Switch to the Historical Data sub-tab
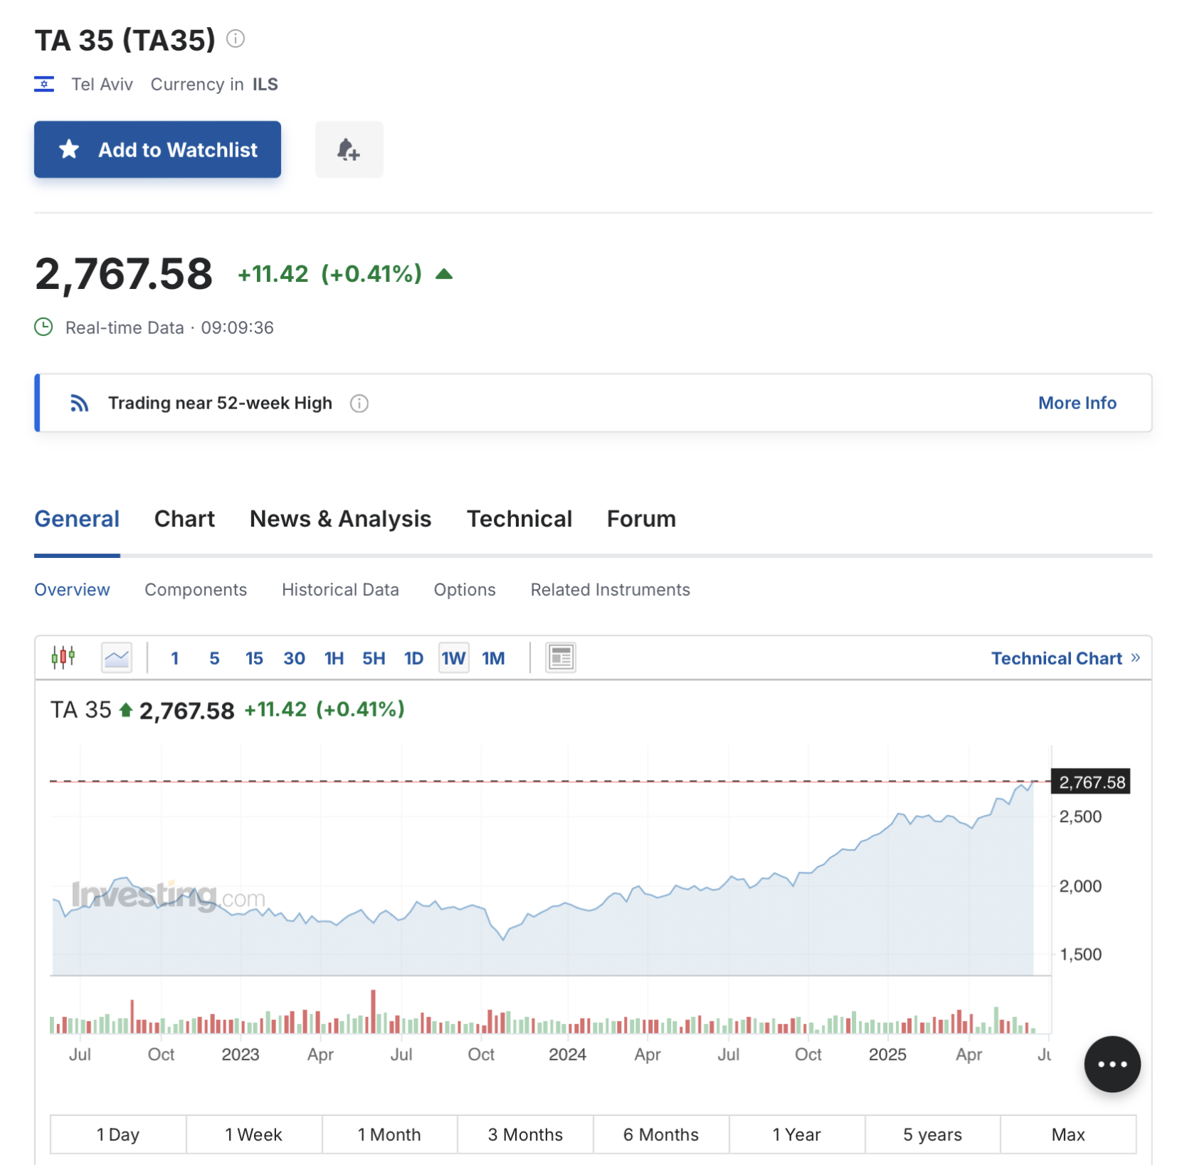This screenshot has width=1187, height=1165. pyautogui.click(x=340, y=590)
